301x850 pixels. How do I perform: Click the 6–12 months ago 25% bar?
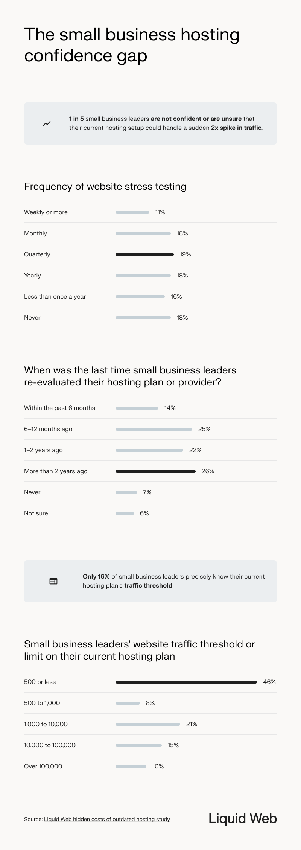[x=154, y=429]
